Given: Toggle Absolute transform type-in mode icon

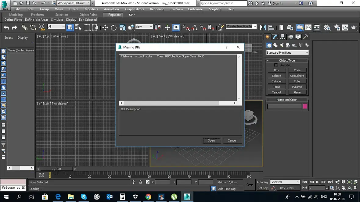Looking at the screenshot, I should [148, 182].
